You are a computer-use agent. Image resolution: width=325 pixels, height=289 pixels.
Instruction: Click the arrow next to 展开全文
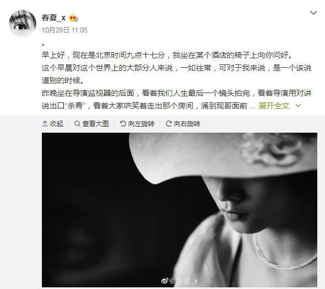(x=298, y=106)
